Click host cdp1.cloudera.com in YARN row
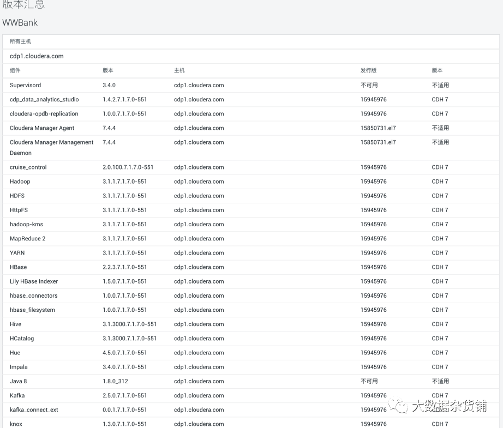 [x=199, y=253]
